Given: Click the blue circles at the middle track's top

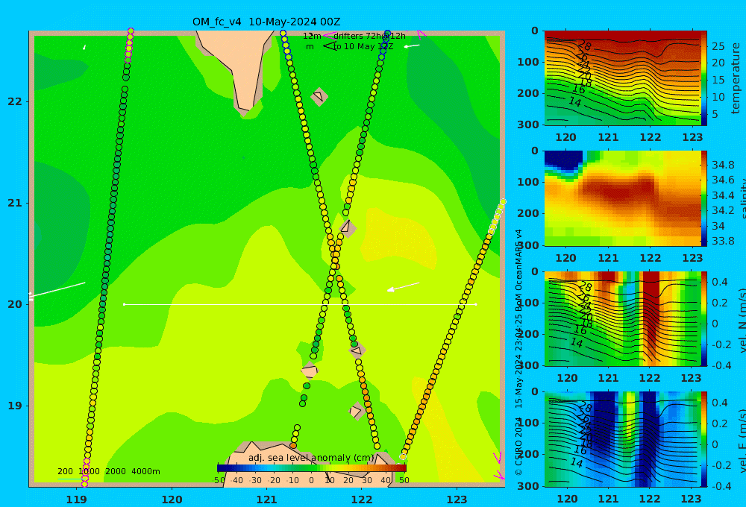Looking at the screenshot, I should coord(286,45).
